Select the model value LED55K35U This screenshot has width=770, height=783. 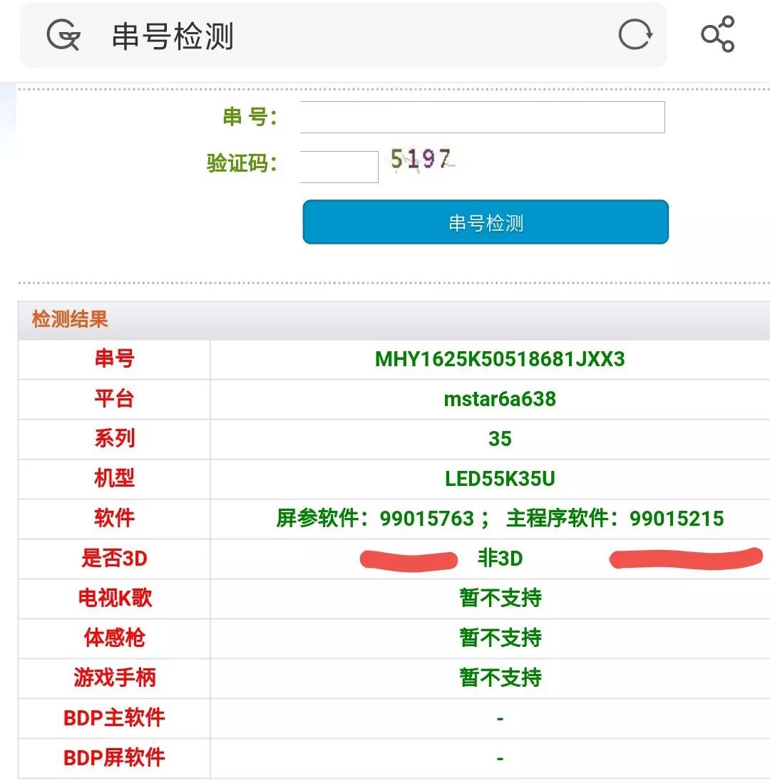click(500, 479)
